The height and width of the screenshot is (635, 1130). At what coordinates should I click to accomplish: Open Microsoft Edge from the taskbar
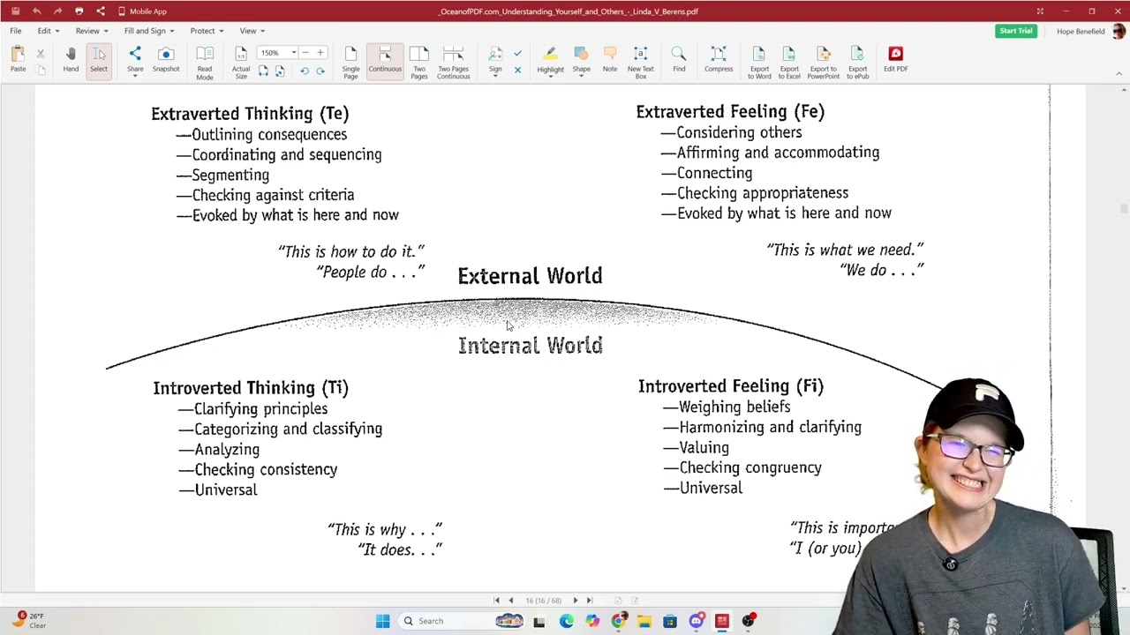(566, 621)
